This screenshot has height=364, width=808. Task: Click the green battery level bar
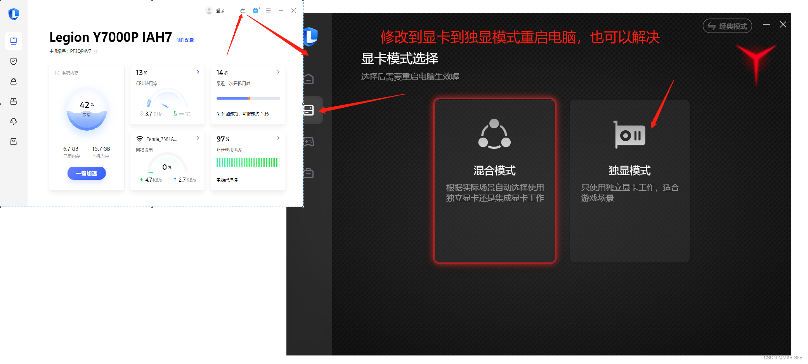[x=247, y=162]
